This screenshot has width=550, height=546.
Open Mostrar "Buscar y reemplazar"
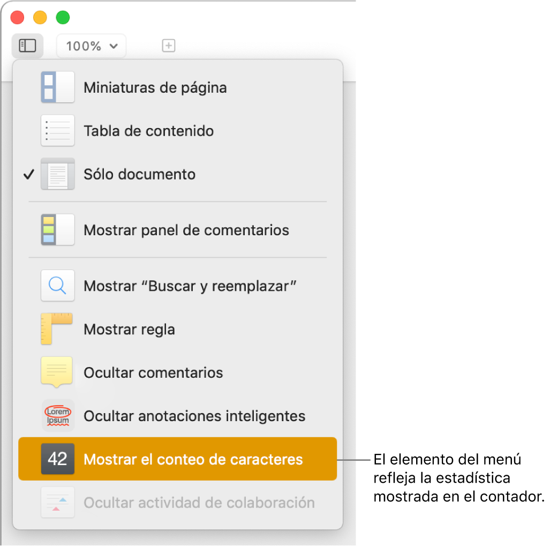click(190, 286)
